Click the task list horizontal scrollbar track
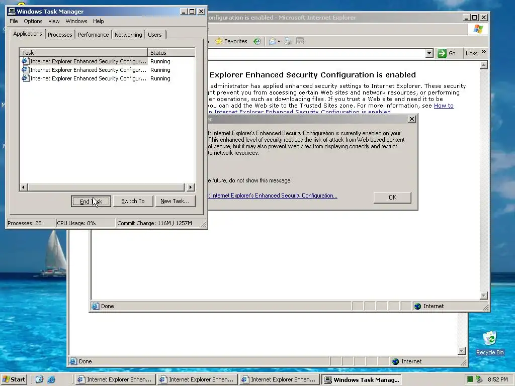This screenshot has width=515, height=386. (106, 187)
